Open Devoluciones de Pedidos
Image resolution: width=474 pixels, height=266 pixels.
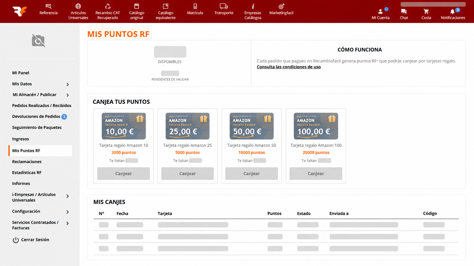[36, 116]
